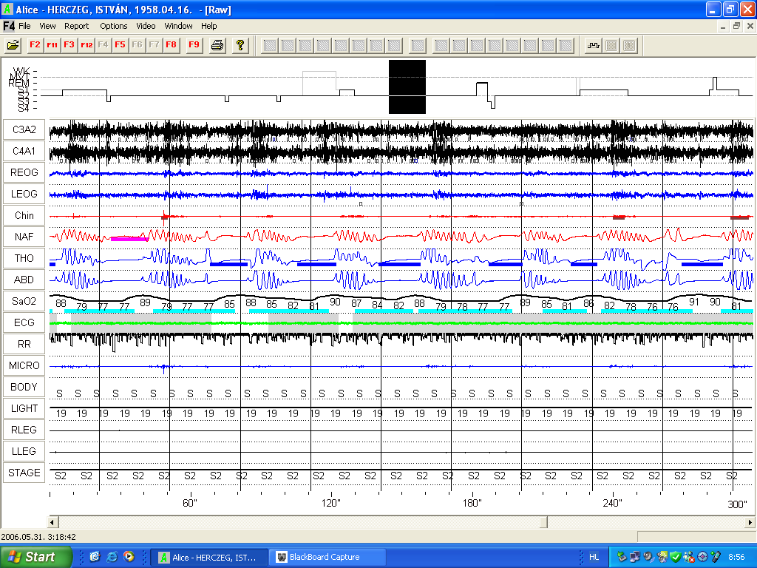Click the greyed F4 toolbar button
The width and height of the screenshot is (757, 568).
(x=103, y=45)
